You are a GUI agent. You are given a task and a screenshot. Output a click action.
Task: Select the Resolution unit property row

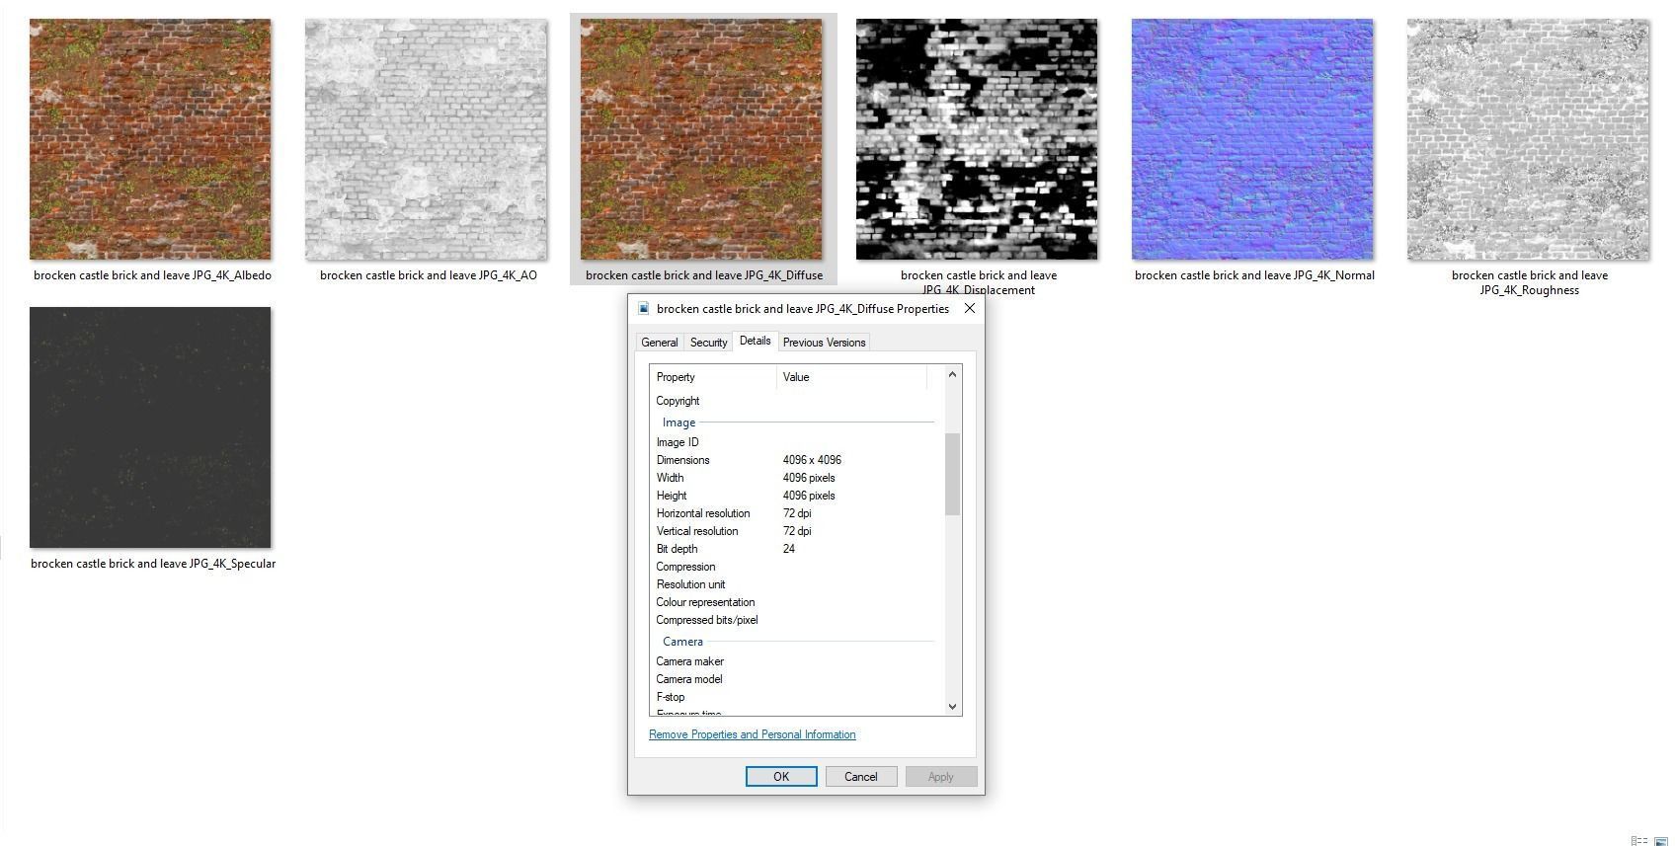pos(792,584)
